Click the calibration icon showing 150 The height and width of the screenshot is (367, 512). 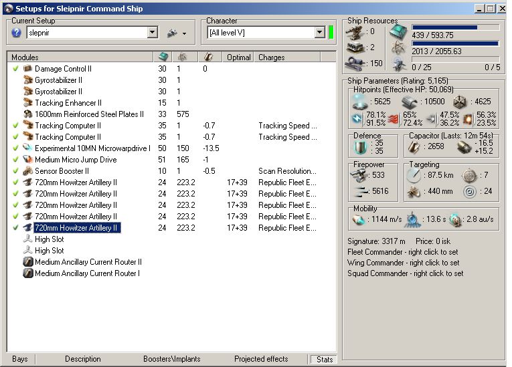(355, 63)
